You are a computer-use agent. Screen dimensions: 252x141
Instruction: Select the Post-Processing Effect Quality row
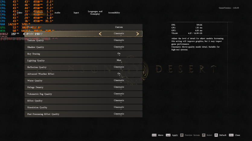tap(83, 114)
